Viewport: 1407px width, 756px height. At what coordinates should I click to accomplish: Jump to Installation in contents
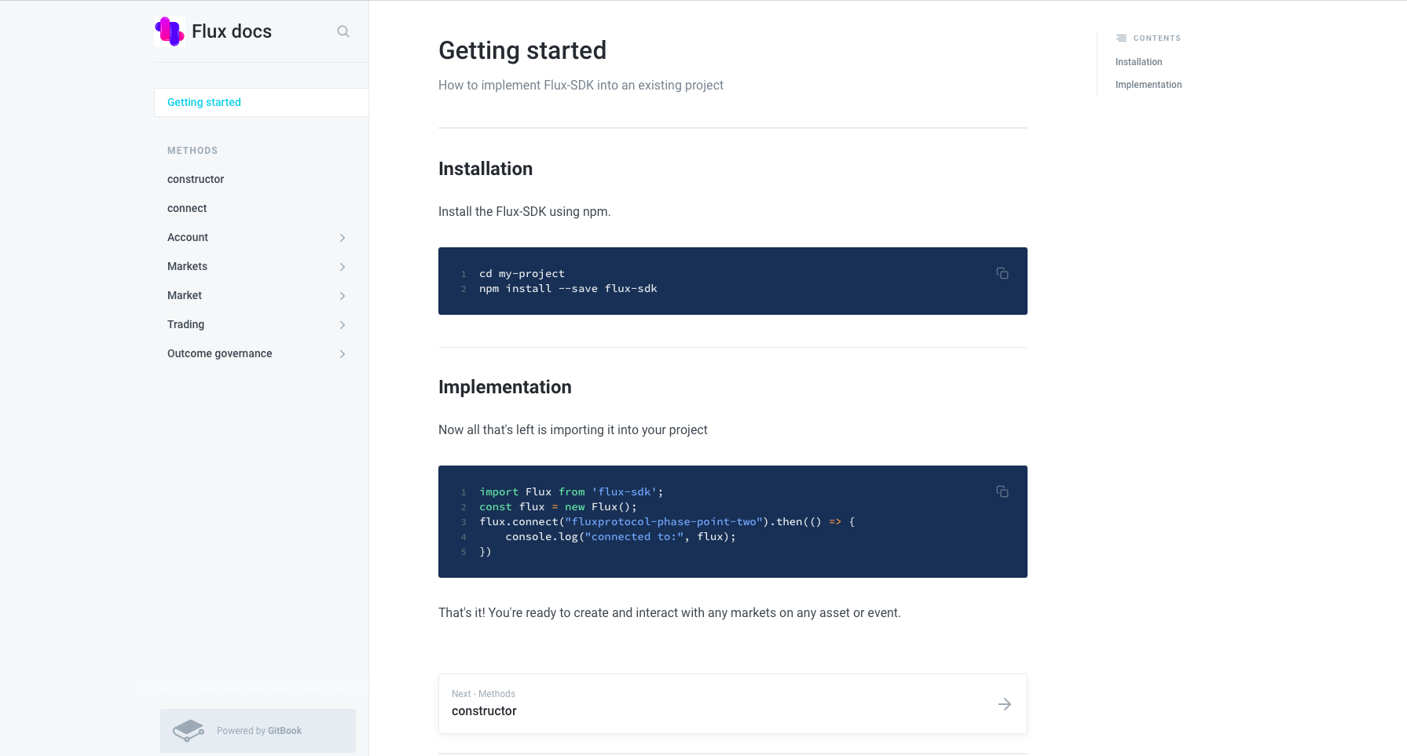point(1139,62)
